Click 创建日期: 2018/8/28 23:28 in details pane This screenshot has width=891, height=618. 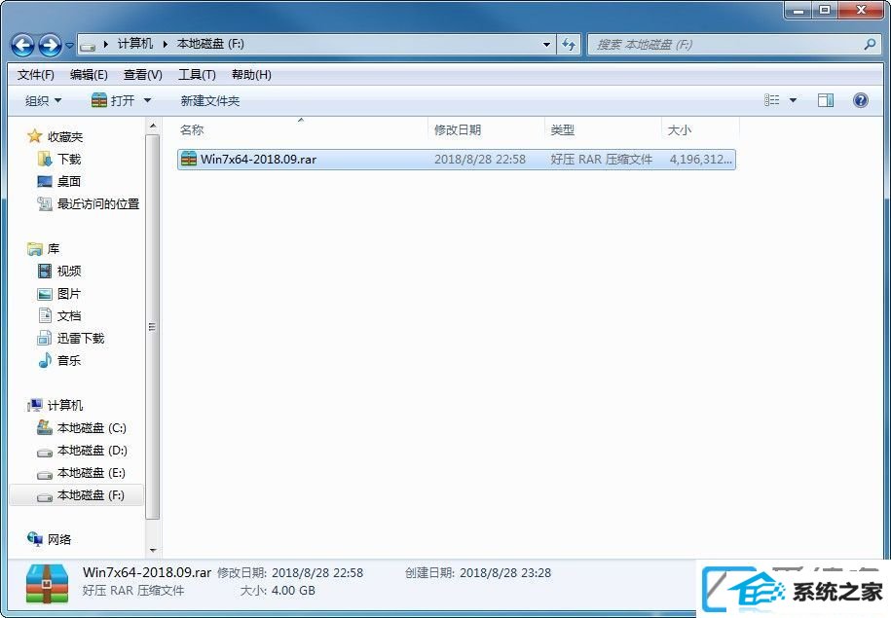478,572
